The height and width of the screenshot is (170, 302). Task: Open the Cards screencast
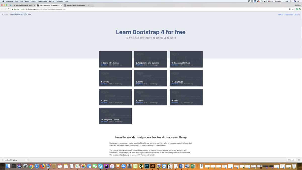point(115,97)
